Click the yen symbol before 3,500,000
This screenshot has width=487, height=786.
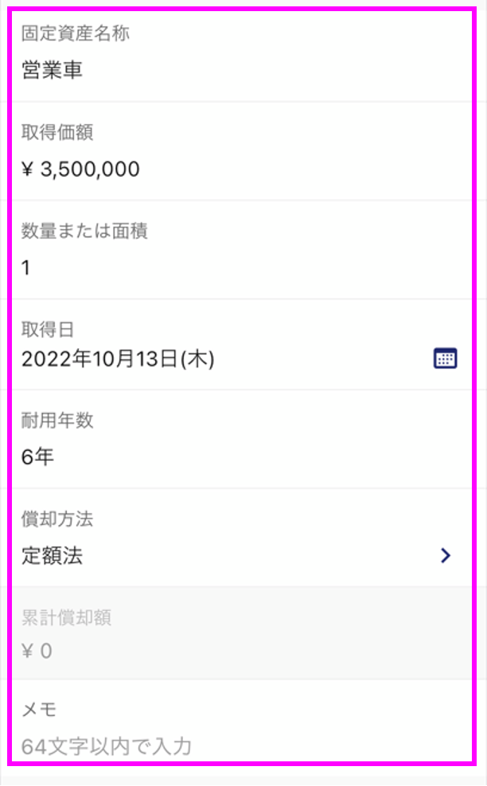point(28,169)
